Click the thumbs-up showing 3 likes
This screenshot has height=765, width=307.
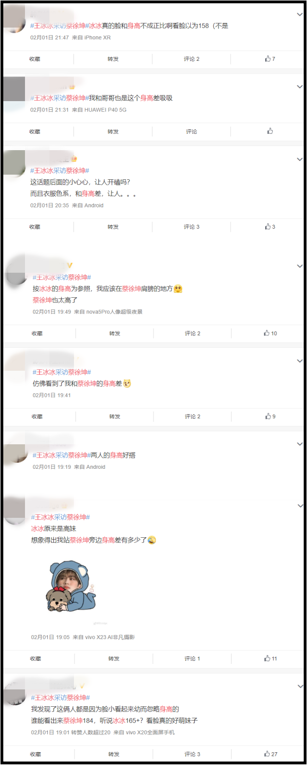(x=270, y=227)
